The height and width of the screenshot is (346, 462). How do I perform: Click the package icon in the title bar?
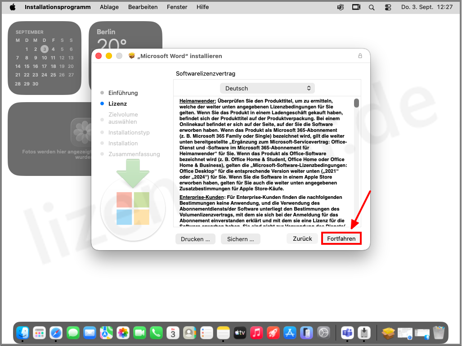[131, 56]
